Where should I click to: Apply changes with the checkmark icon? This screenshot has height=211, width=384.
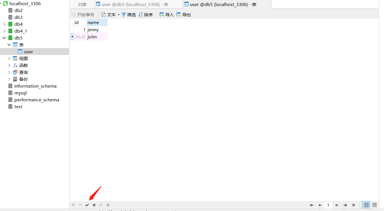coord(87,205)
